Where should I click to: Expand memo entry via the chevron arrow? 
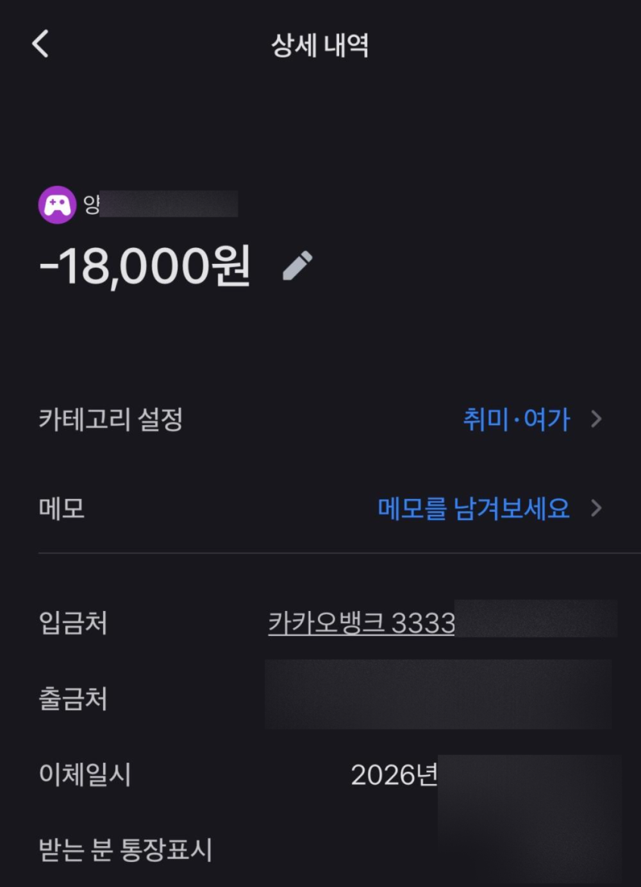596,508
